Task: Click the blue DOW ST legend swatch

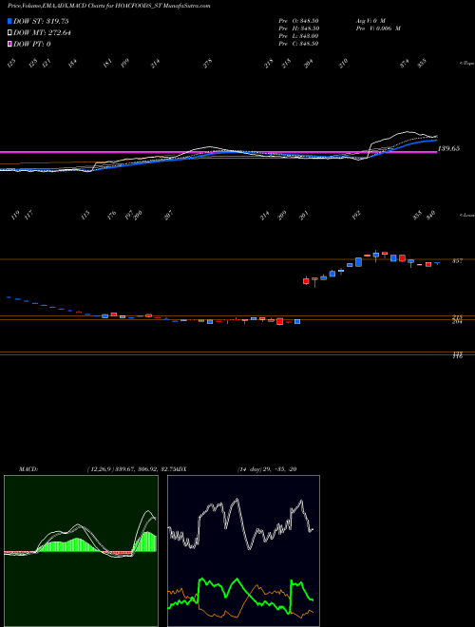Action: tap(9, 21)
